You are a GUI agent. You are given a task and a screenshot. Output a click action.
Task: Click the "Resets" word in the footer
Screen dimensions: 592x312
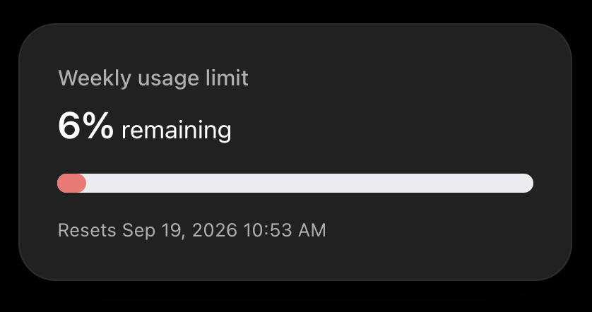click(87, 230)
